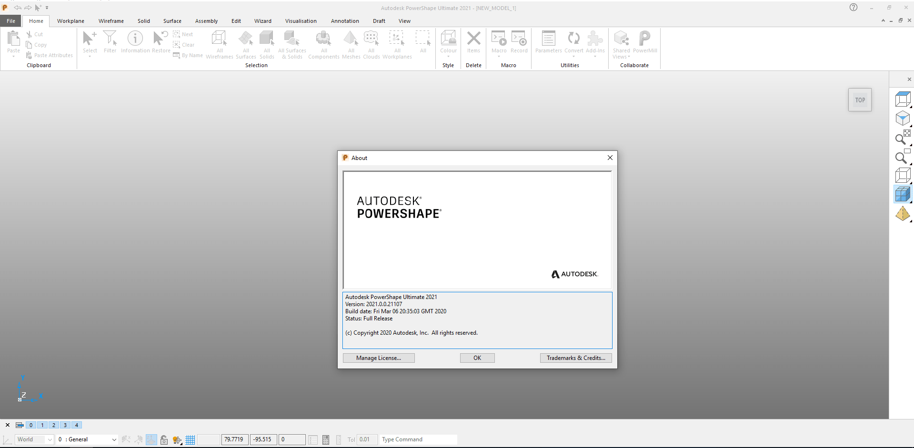The height and width of the screenshot is (448, 914).
Task: Toggle the grid display icon
Action: (x=190, y=439)
